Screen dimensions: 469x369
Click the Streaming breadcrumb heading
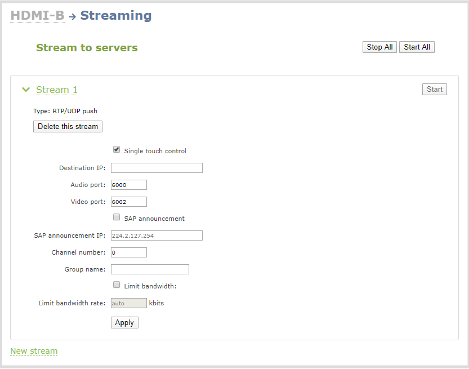tap(116, 16)
